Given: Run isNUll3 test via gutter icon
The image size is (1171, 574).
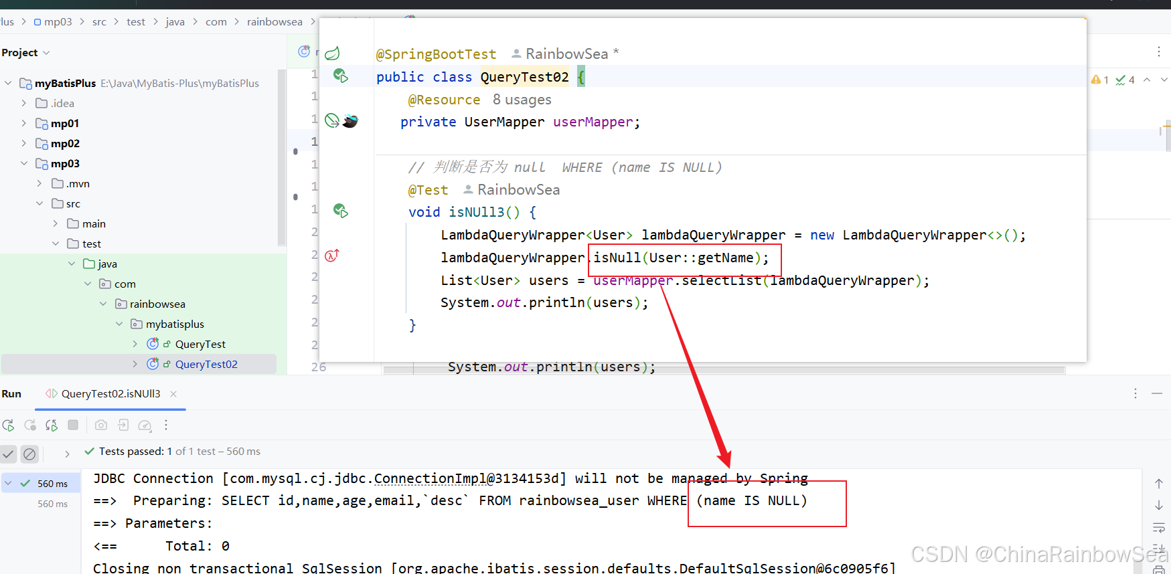Looking at the screenshot, I should [341, 211].
